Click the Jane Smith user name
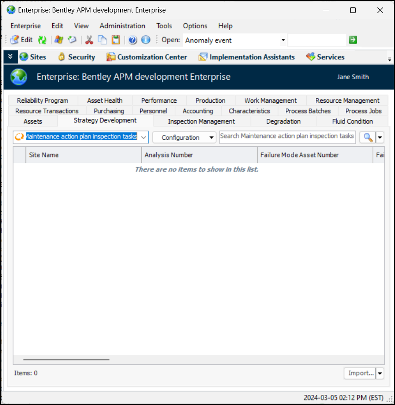Viewport: 395px width, 405px height. [x=353, y=77]
